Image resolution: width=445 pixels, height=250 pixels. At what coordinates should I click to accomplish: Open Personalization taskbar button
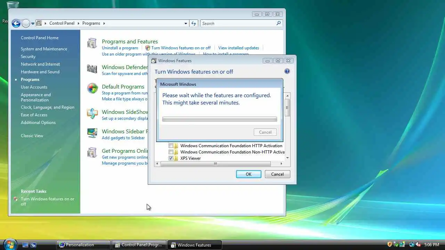[83, 245]
